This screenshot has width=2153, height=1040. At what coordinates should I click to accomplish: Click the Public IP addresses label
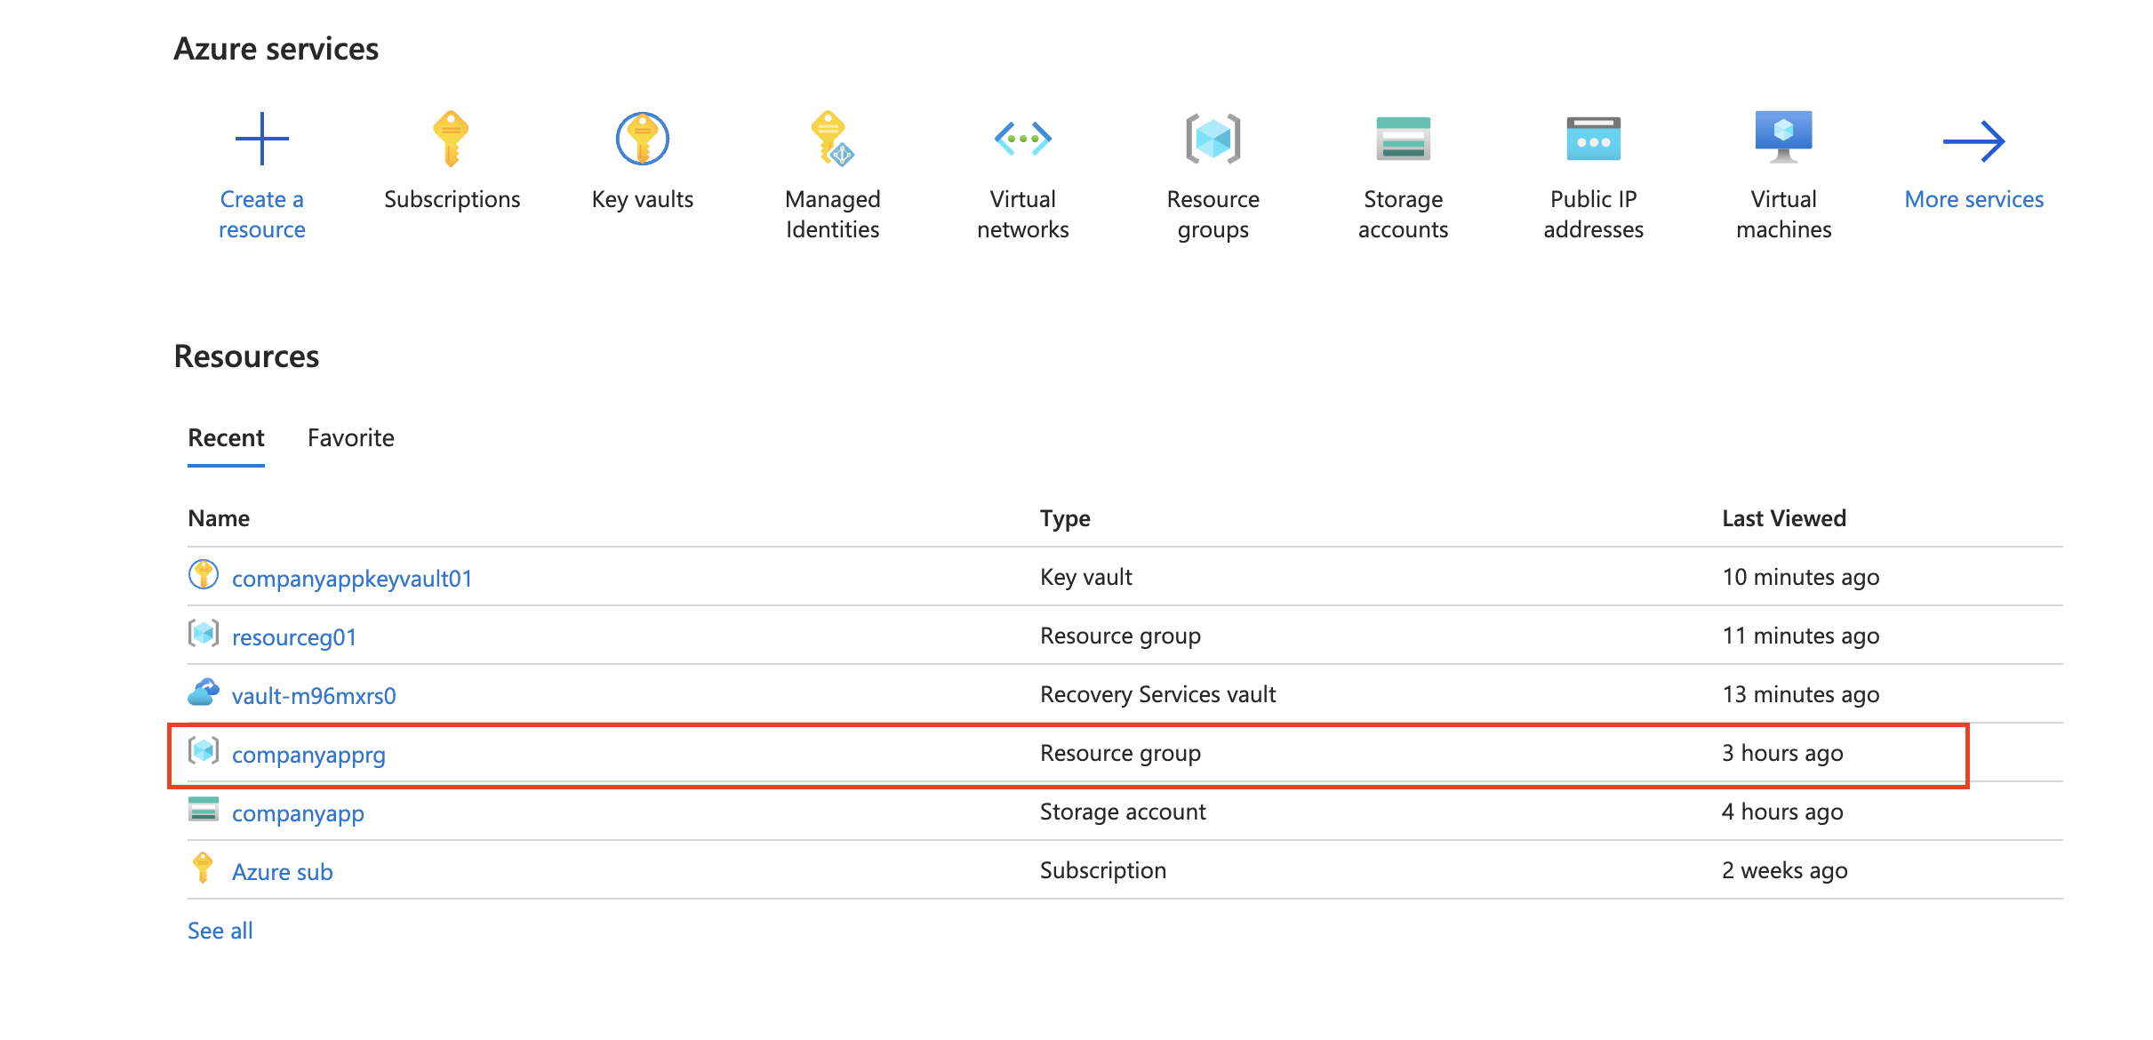point(1594,214)
